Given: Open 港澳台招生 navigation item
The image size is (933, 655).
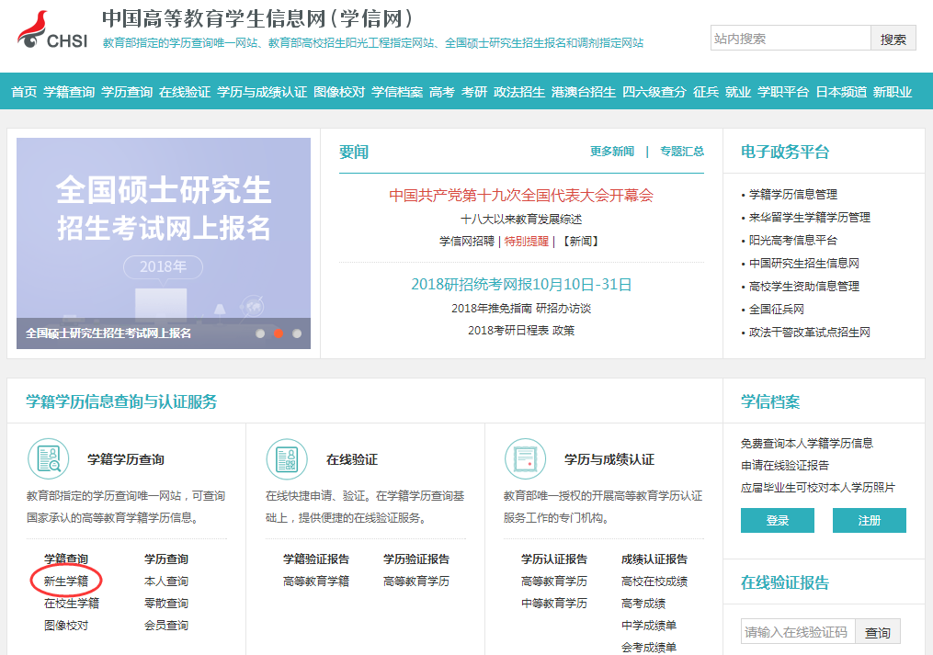Looking at the screenshot, I should click(584, 92).
